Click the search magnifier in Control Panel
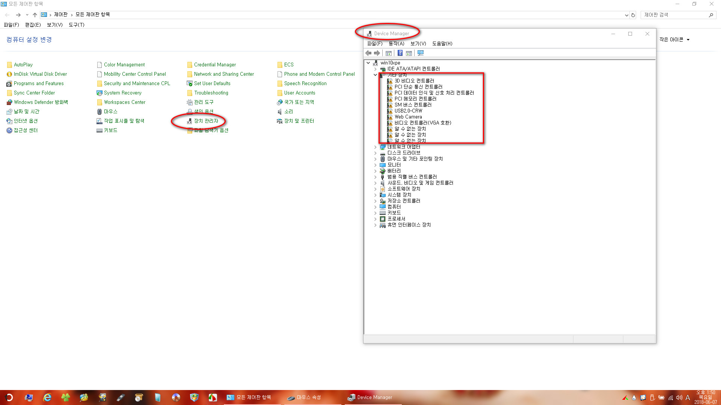The image size is (721, 405). click(x=711, y=15)
